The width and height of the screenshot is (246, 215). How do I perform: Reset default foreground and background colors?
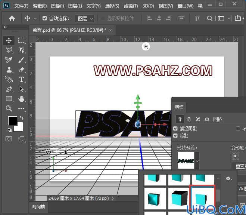coord(10,130)
